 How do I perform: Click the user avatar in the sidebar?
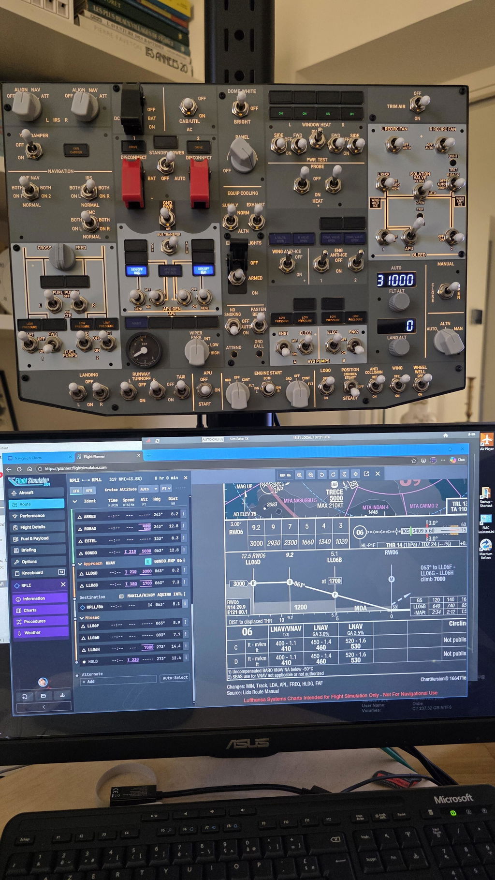(43, 682)
